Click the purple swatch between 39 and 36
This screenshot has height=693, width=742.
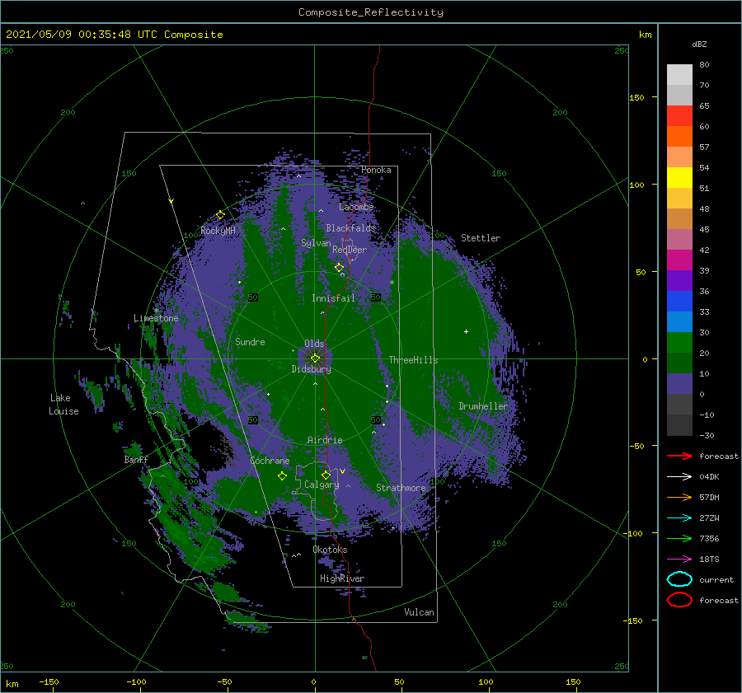point(679,280)
